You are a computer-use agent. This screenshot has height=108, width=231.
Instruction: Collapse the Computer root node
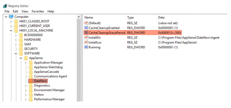(6, 17)
